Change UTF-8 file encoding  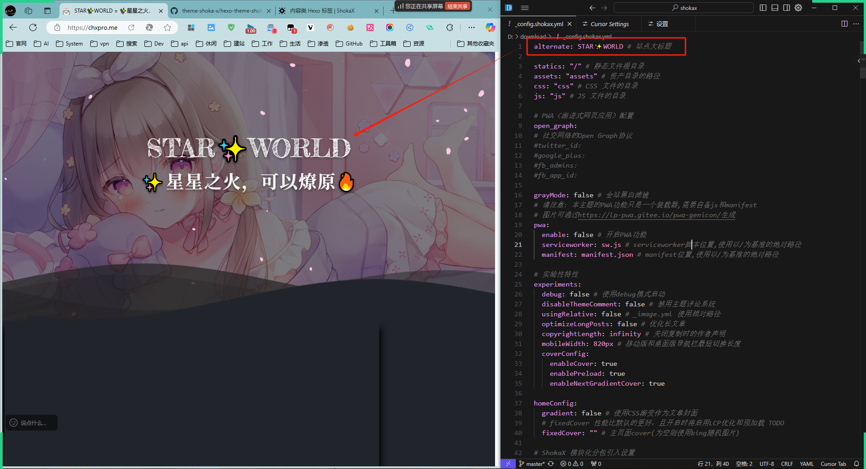tap(767, 464)
